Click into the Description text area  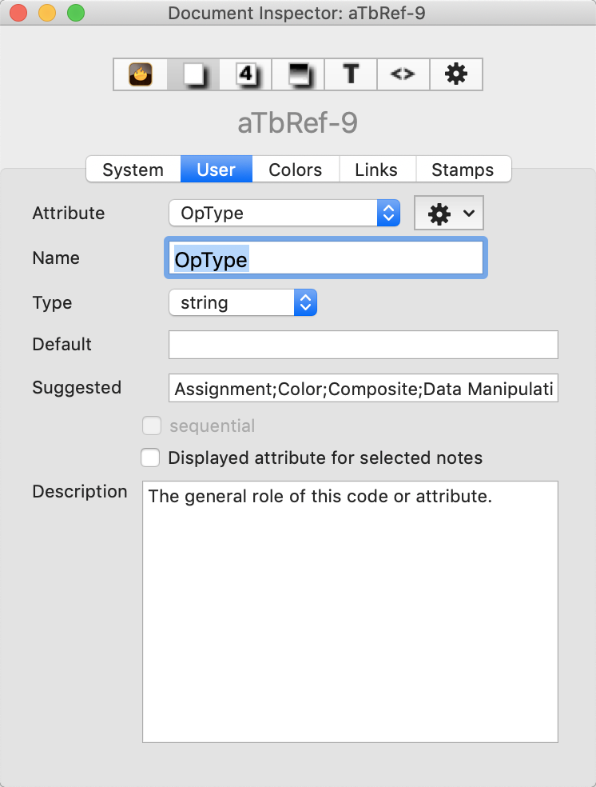tap(350, 611)
